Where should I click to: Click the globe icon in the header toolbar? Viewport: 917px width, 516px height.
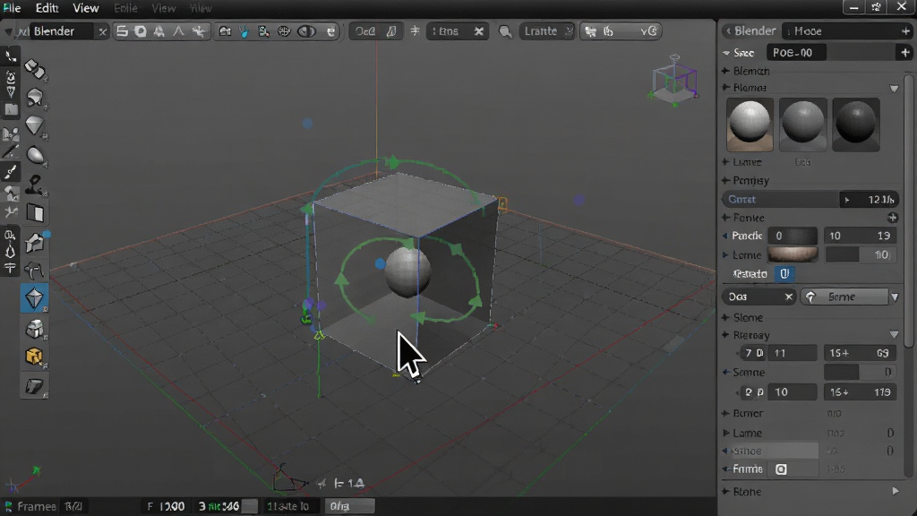point(284,31)
